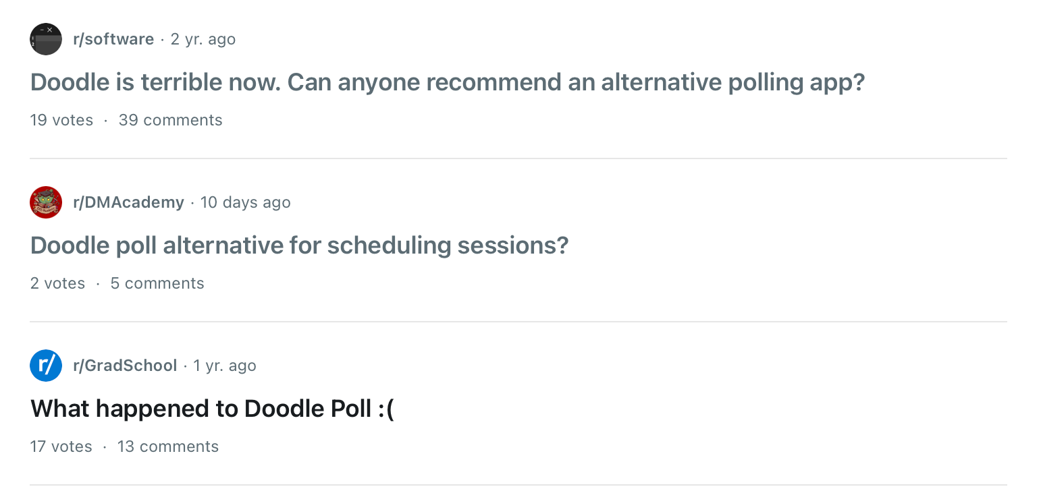The image size is (1041, 491).
Task: Click the 19 votes count on the r/software post
Action: point(61,119)
